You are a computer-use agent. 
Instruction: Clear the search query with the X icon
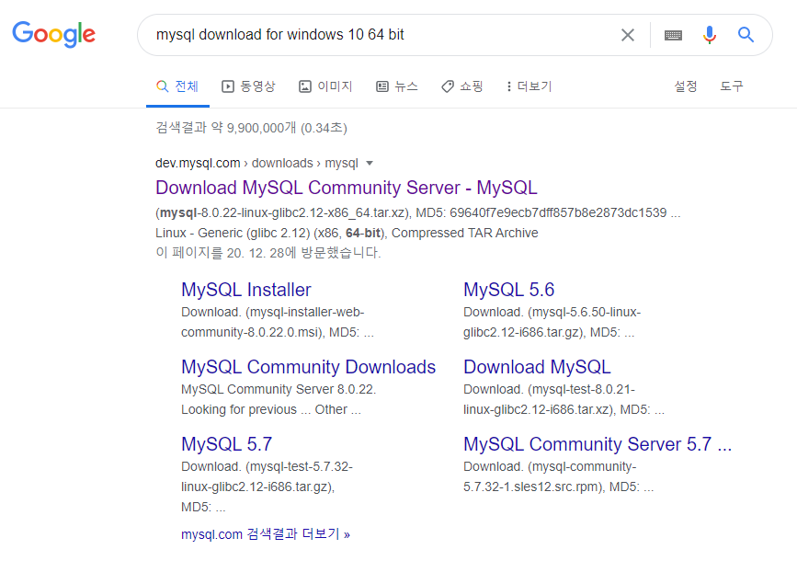point(628,35)
